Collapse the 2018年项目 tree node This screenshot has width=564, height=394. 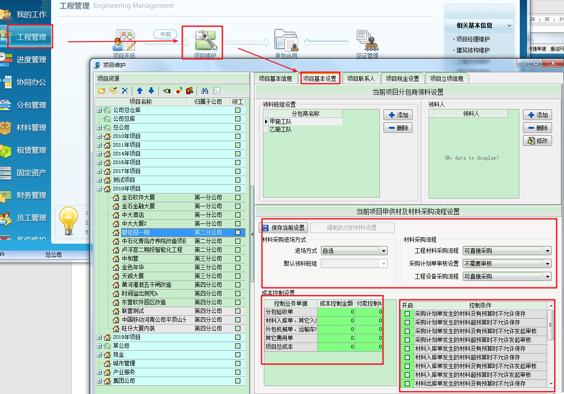pyautogui.click(x=99, y=188)
